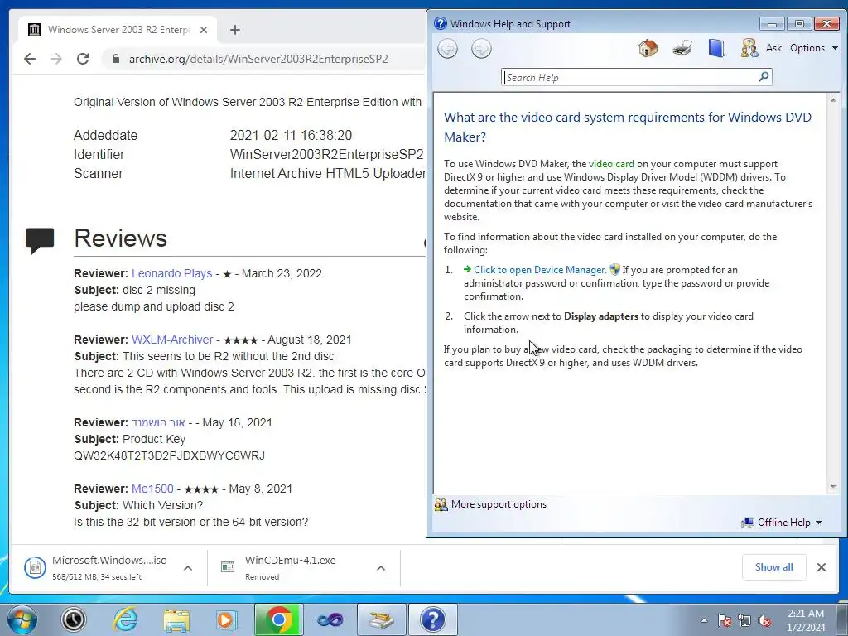Reload the archive.org page

83,59
